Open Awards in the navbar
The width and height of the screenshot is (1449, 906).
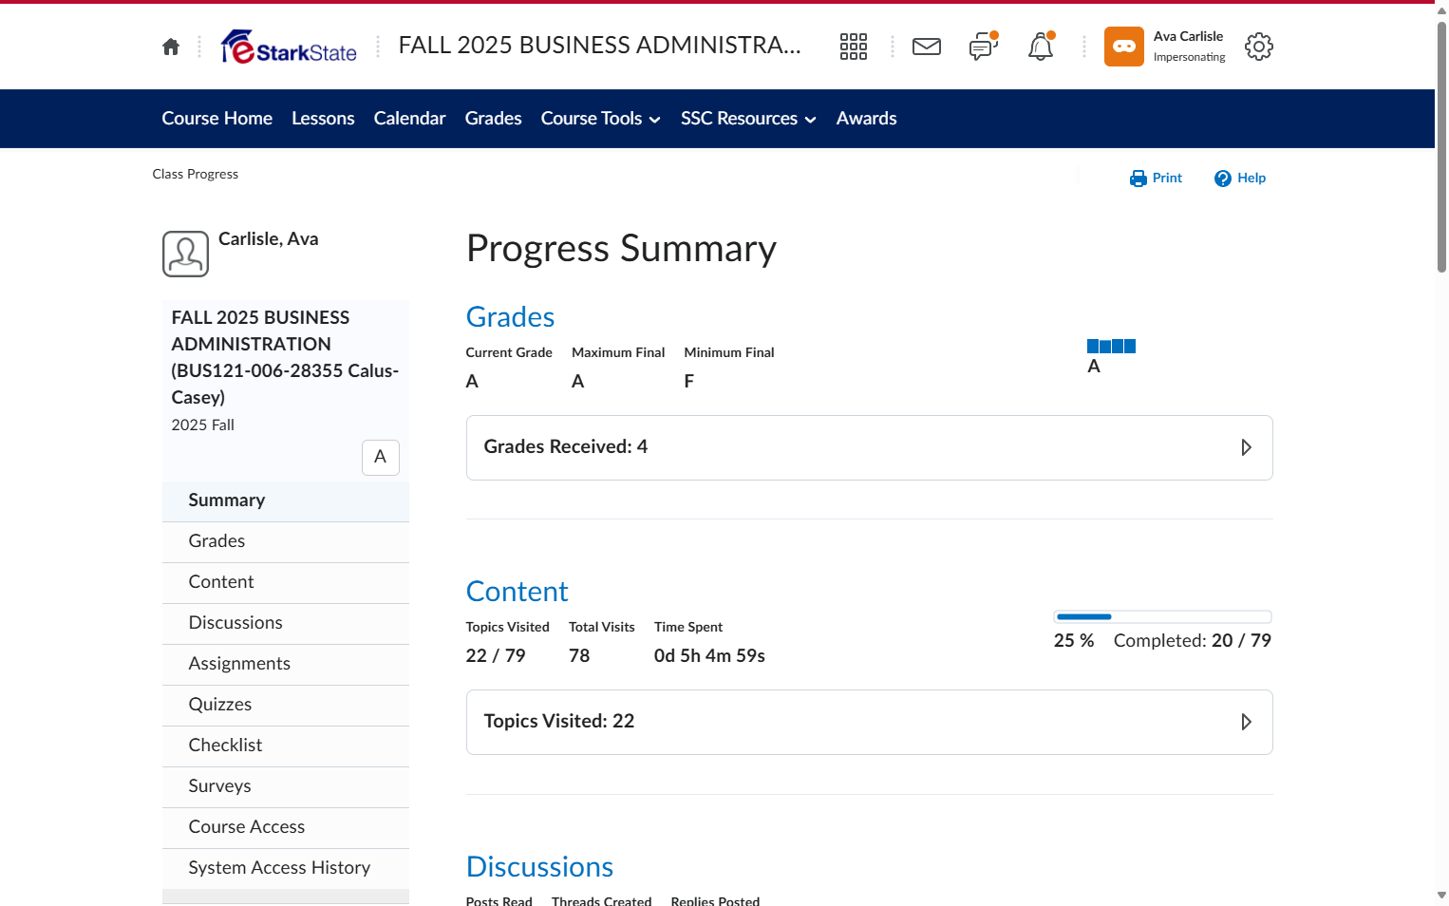866,119
